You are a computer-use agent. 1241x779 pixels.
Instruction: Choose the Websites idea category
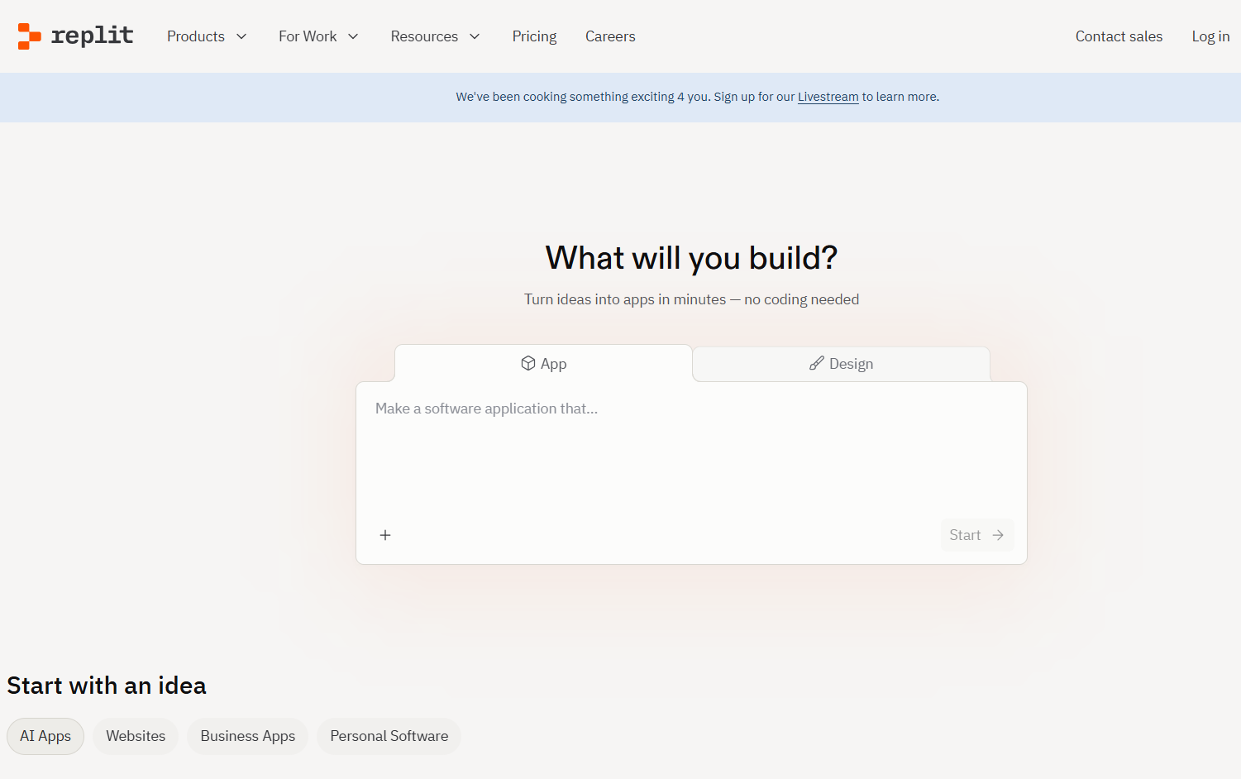tap(136, 736)
